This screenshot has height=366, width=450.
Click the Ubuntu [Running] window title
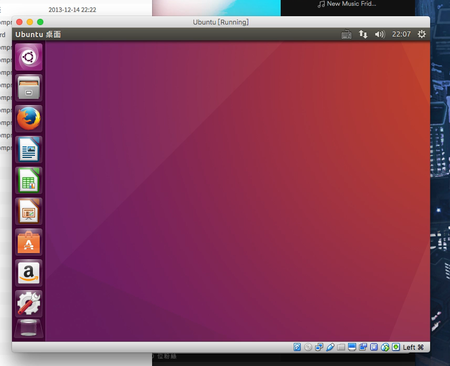click(221, 22)
